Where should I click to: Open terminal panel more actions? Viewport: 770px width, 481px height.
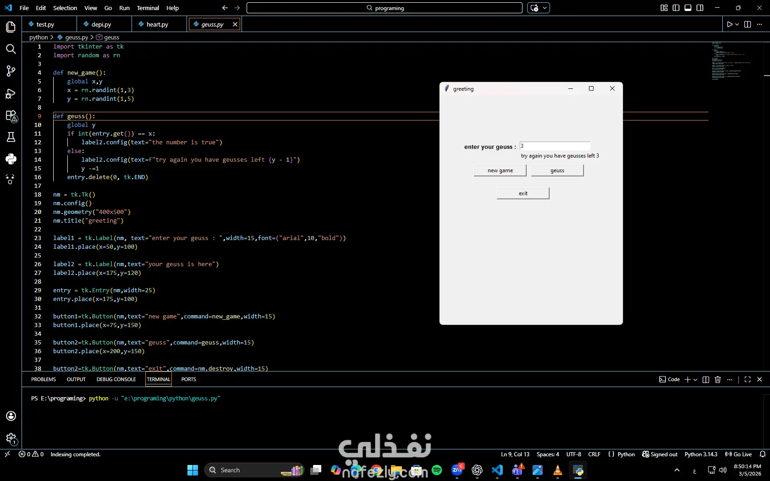pos(730,379)
